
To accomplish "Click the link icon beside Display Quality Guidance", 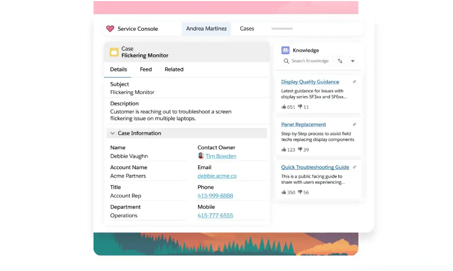I will pyautogui.click(x=354, y=82).
